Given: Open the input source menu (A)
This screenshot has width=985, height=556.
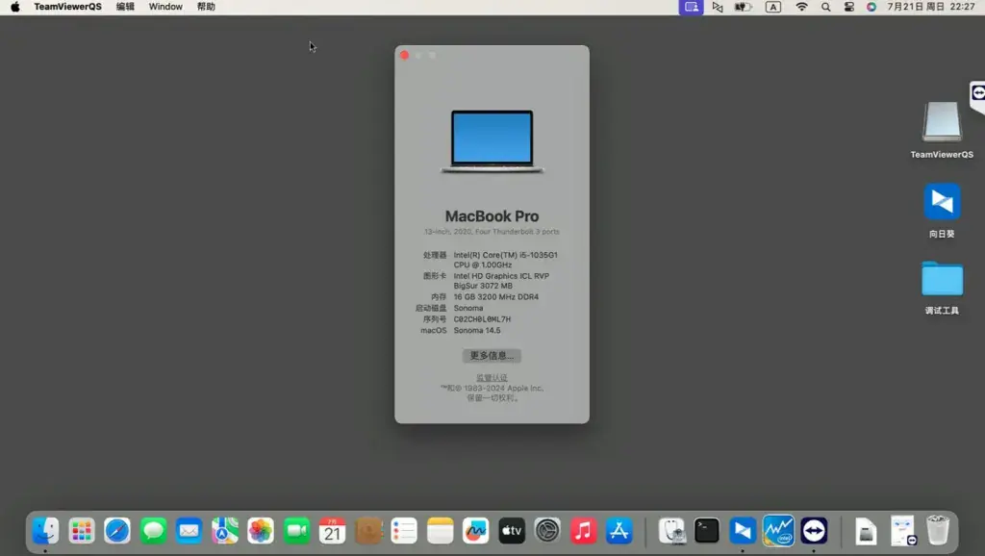Looking at the screenshot, I should pyautogui.click(x=773, y=7).
